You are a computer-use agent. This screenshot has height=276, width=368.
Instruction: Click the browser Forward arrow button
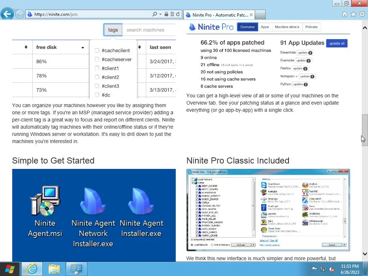(20, 14)
